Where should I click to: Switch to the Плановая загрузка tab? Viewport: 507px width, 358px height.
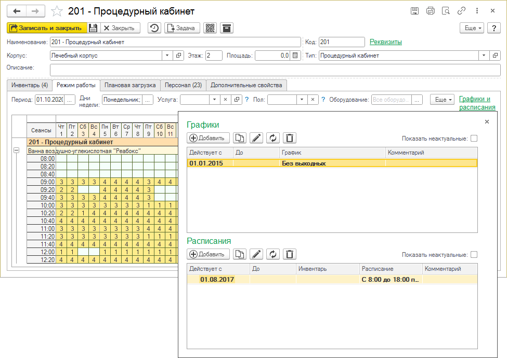tap(129, 85)
